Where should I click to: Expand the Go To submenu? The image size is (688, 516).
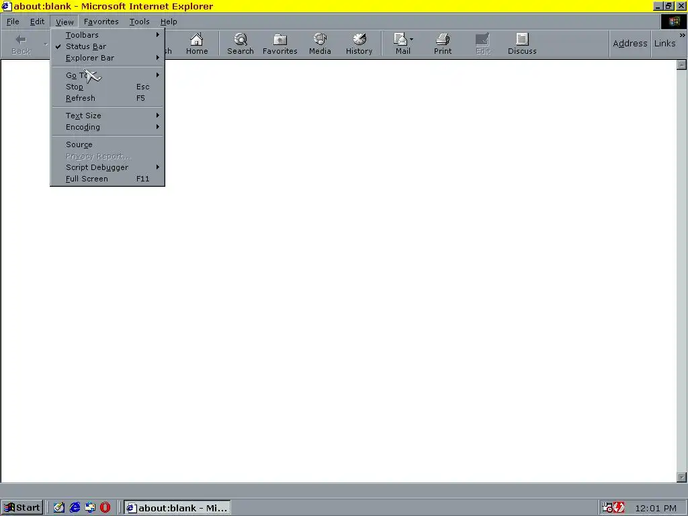point(107,75)
